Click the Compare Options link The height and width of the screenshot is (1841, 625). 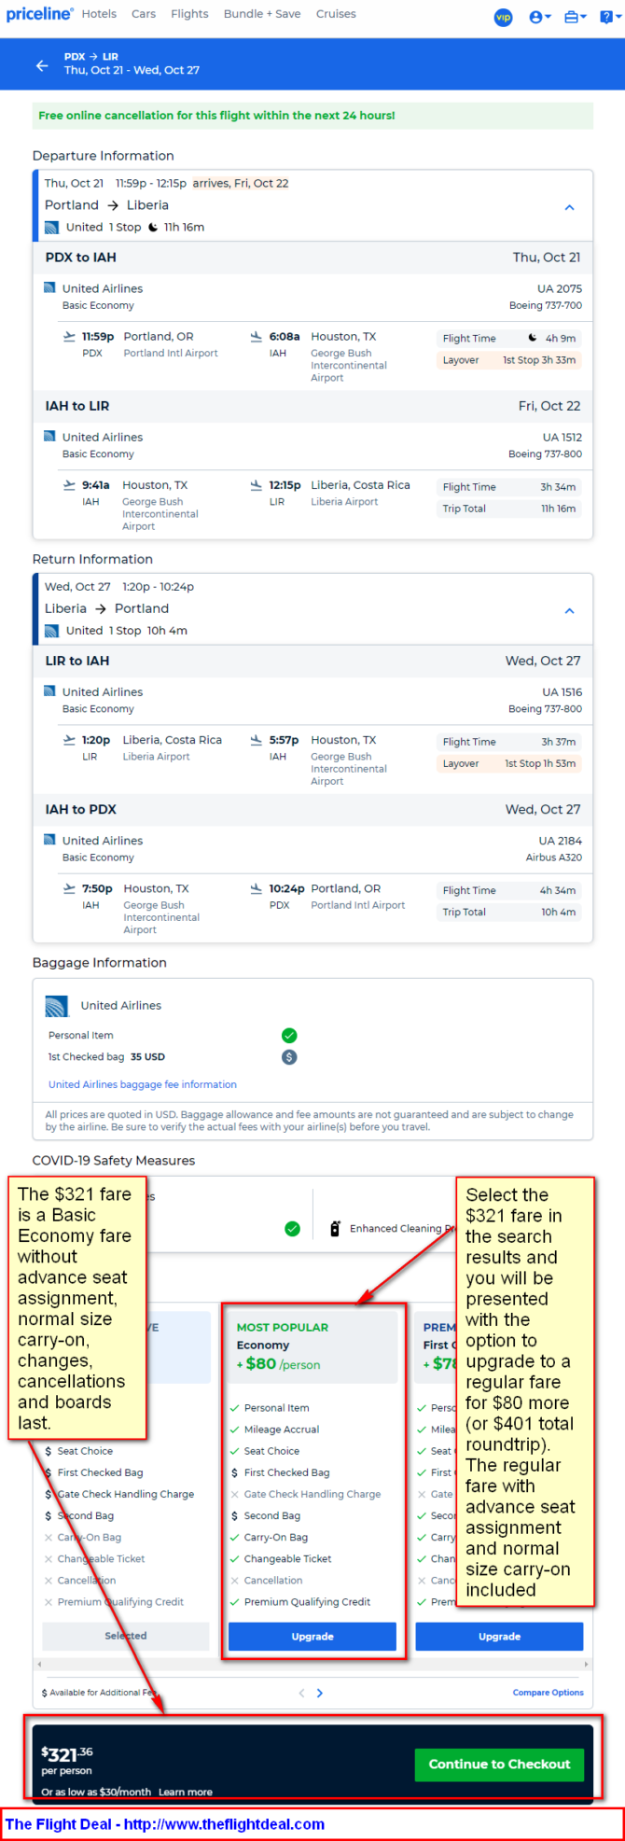[x=548, y=1692]
